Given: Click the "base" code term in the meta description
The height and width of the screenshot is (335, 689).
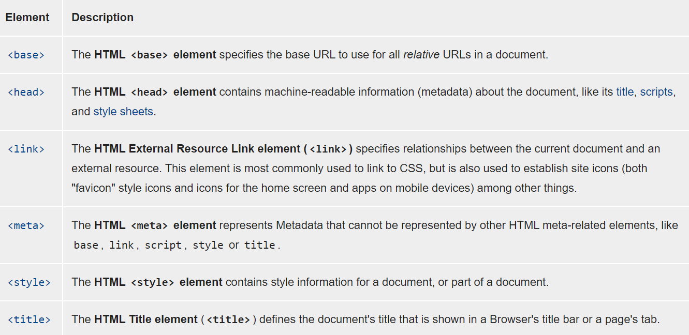Looking at the screenshot, I should (86, 246).
